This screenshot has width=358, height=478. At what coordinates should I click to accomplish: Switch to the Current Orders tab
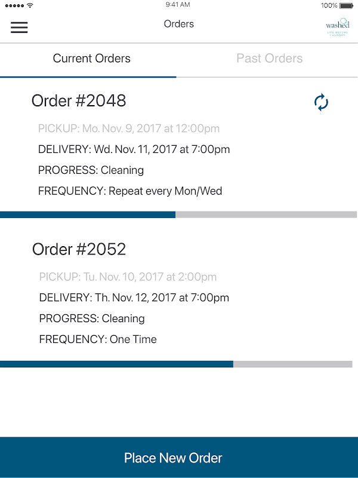click(x=91, y=59)
